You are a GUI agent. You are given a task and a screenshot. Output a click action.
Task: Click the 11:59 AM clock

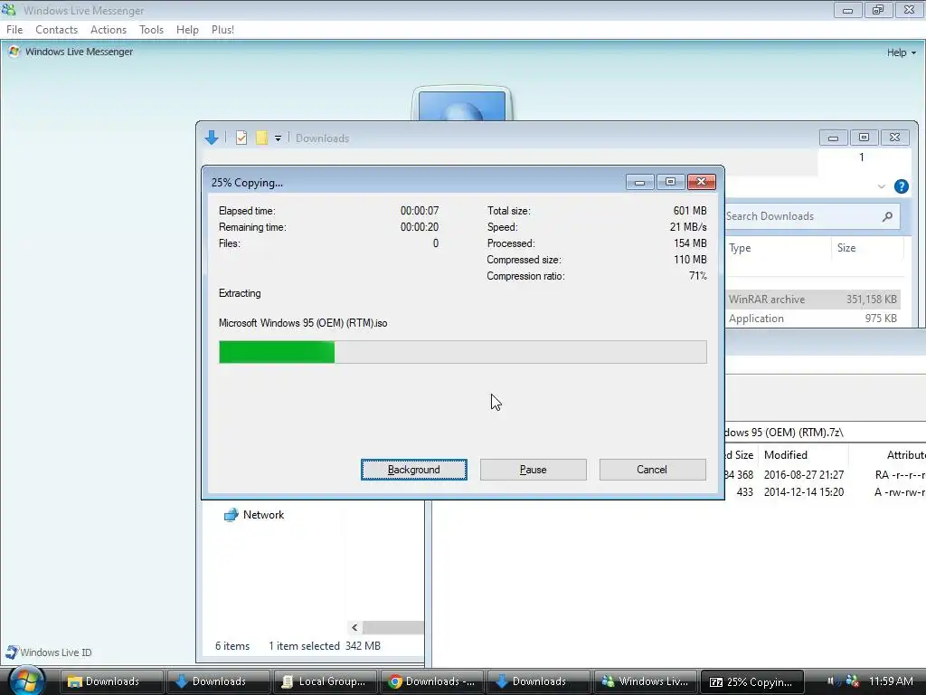click(x=891, y=681)
